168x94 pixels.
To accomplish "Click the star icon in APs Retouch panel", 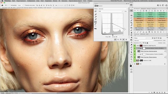I will 164,11.
